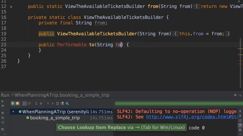Click the export test results icon
This screenshot has height=136, width=243.
coord(57,103)
